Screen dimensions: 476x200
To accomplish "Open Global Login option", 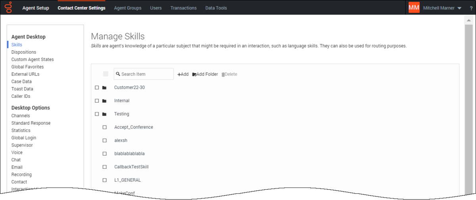I will pos(24,138).
